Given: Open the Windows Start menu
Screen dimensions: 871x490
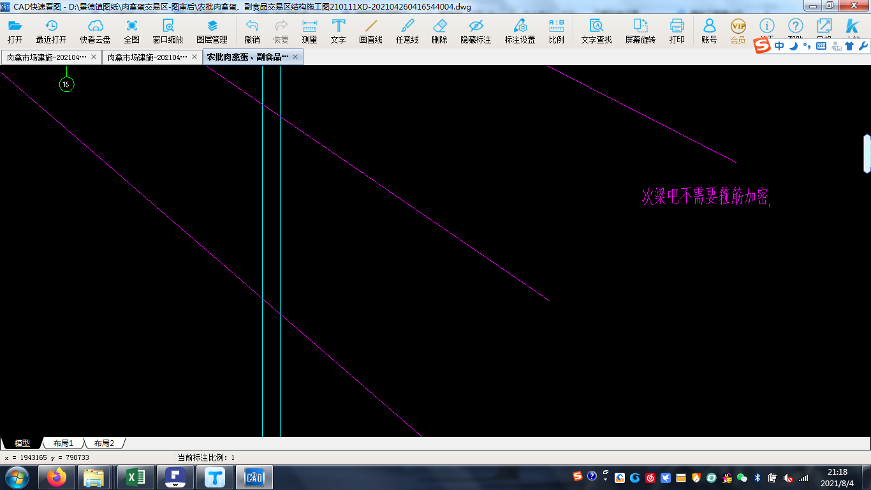Looking at the screenshot, I should [x=17, y=477].
